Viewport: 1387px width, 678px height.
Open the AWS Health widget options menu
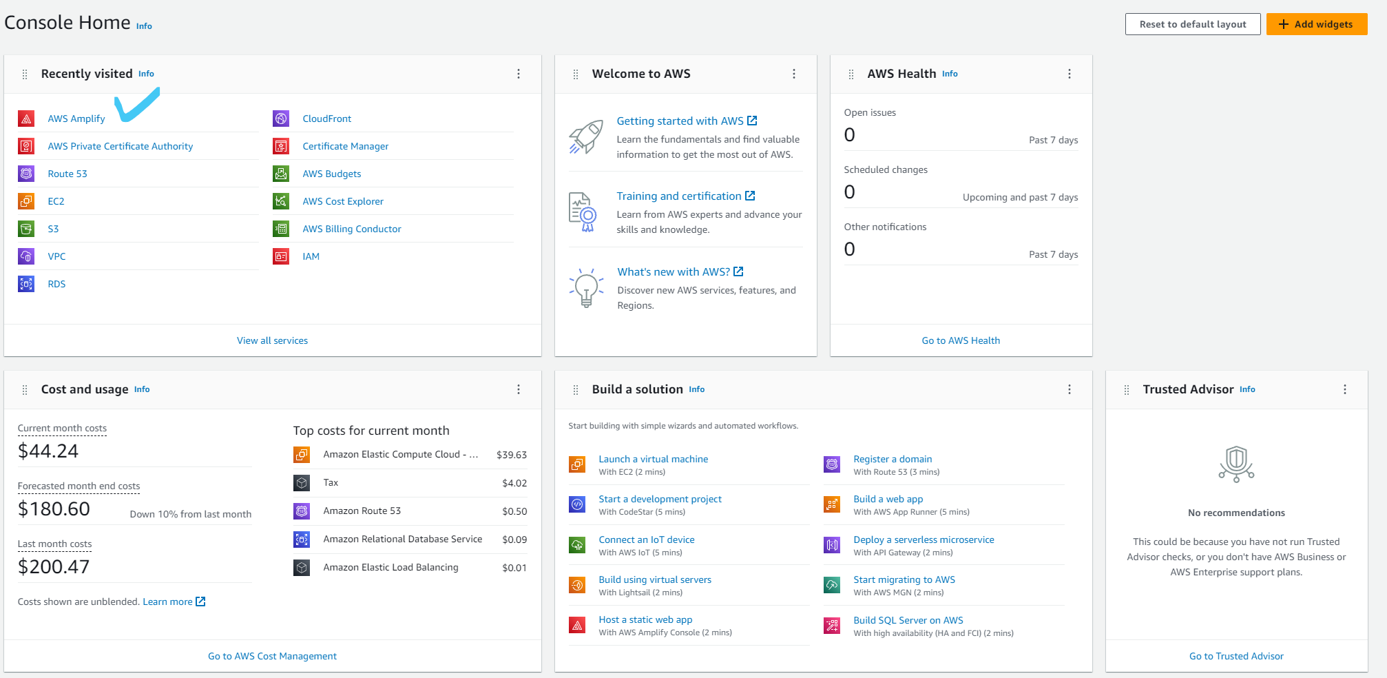(x=1070, y=74)
